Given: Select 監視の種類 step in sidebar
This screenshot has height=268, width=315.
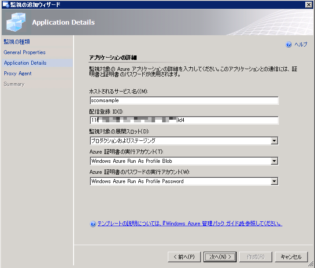Looking at the screenshot, I should tap(17, 42).
